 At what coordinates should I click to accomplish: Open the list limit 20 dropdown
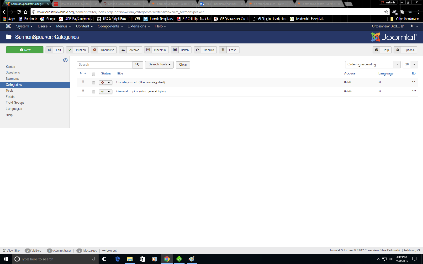[410, 64]
